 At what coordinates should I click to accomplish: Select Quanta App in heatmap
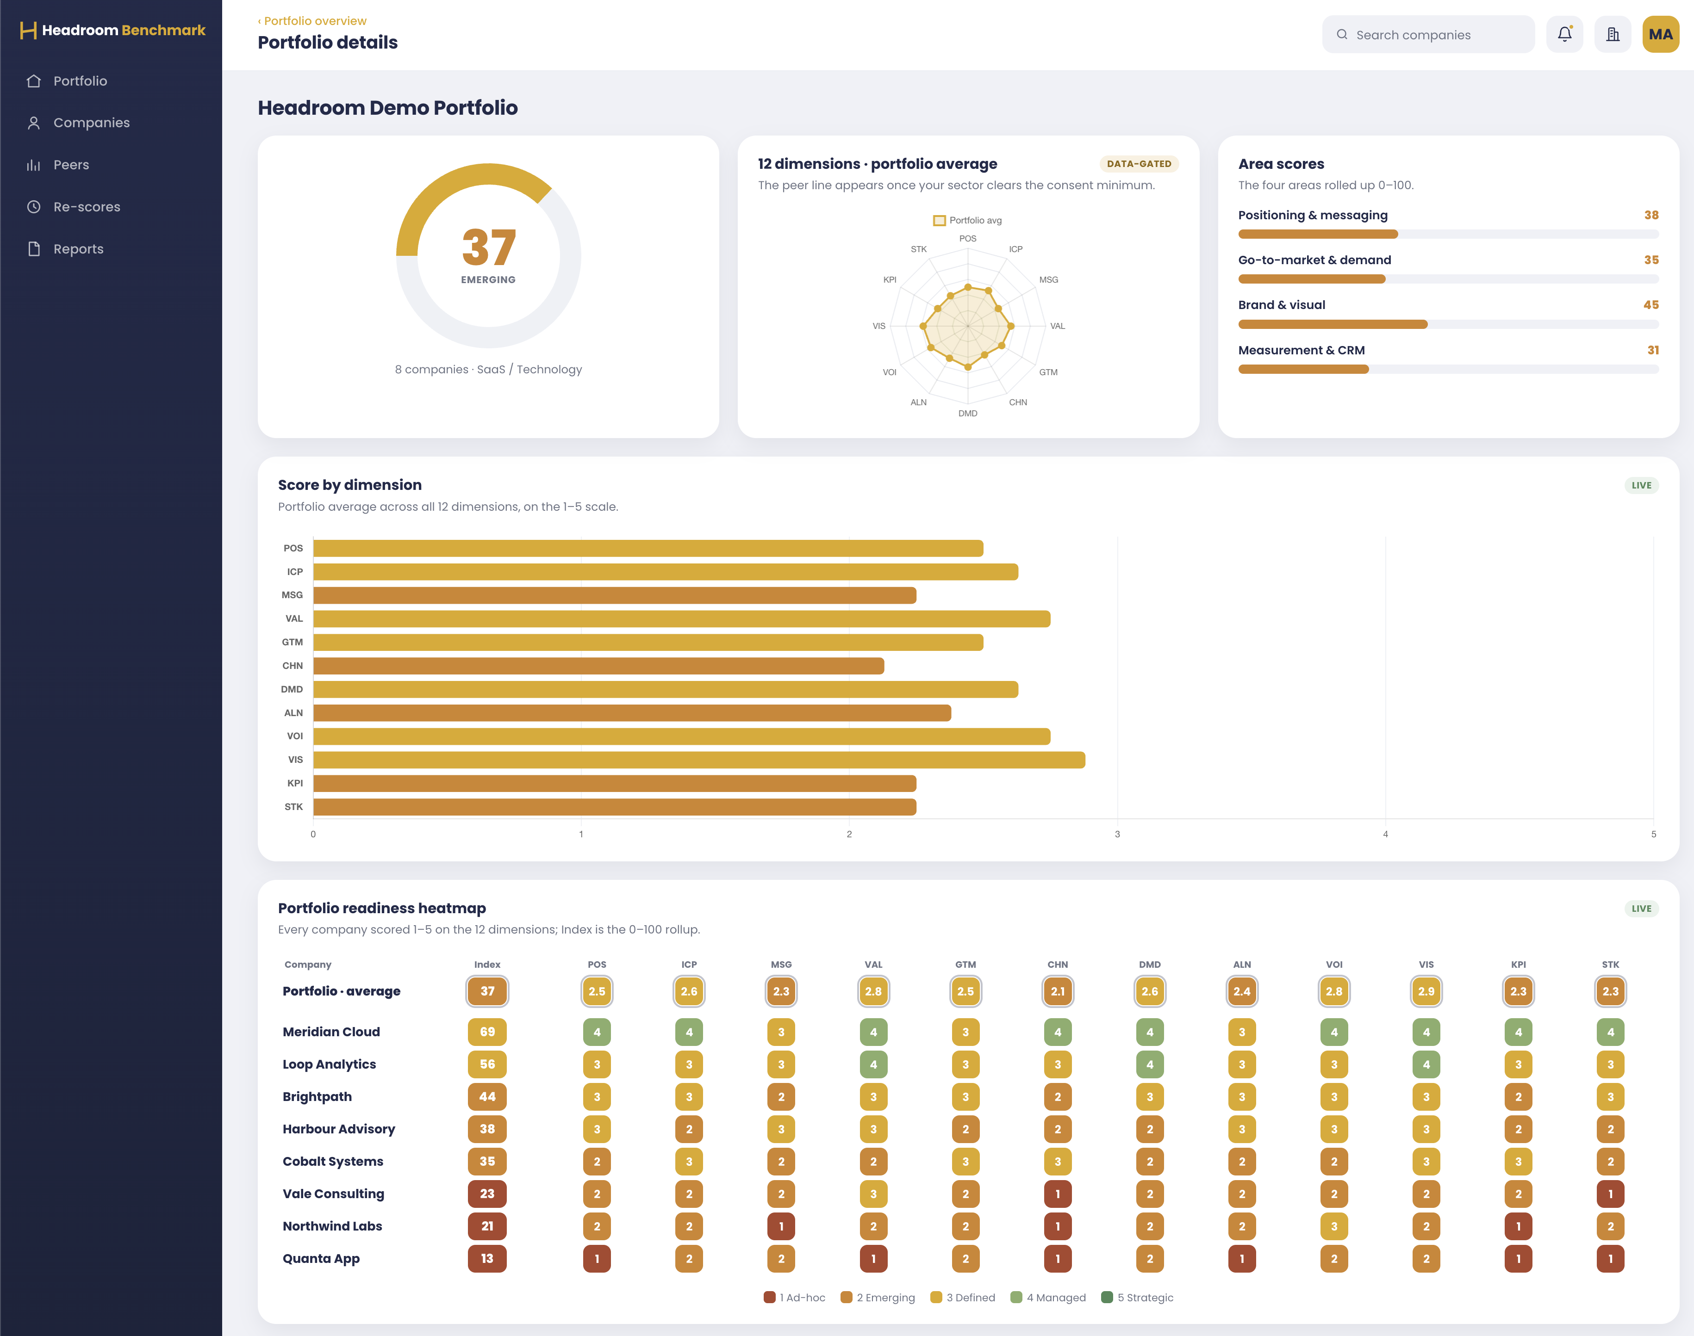(321, 1259)
